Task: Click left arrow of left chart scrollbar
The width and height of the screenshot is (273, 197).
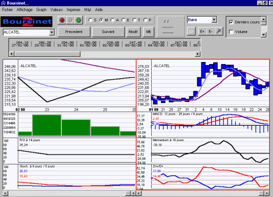Action: point(5,193)
